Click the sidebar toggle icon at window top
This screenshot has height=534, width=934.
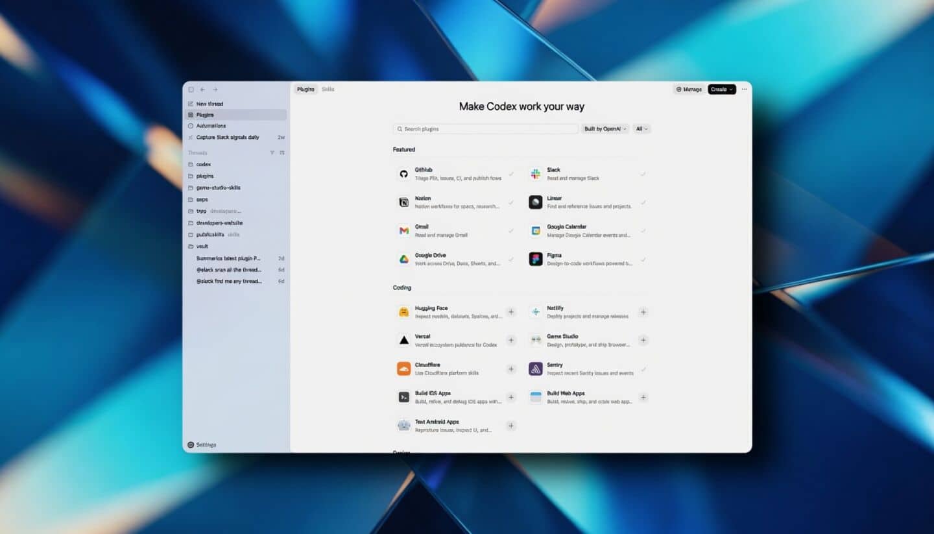(191, 90)
